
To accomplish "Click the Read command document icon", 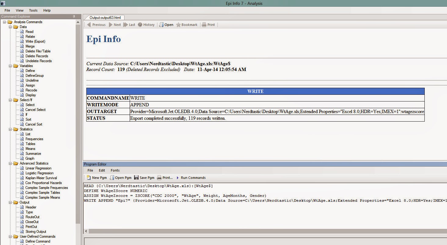I will [22, 32].
